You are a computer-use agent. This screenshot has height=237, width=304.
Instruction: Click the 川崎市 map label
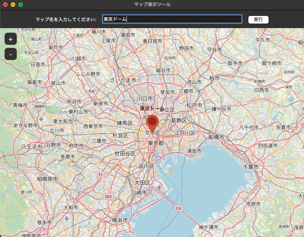(139, 193)
